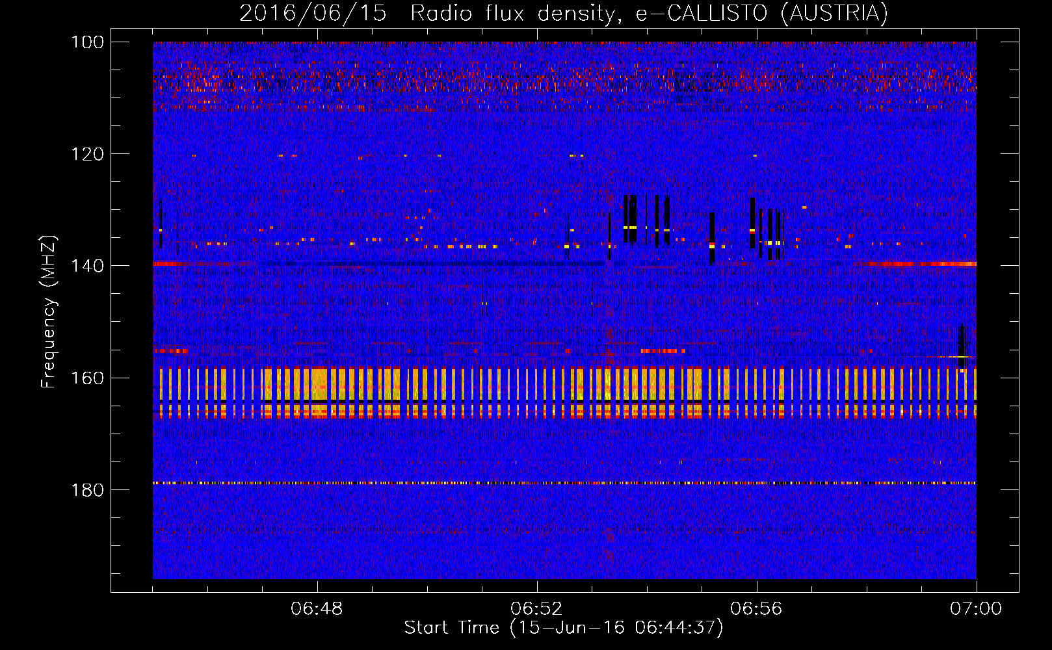
Task: Click the '06:56' time tick label
Action: click(756, 608)
